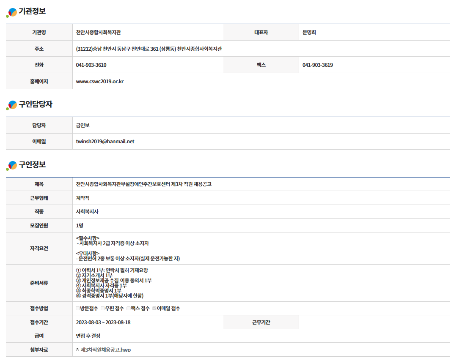Click the colorful icon beside 구인정보 heading
The width and height of the screenshot is (462, 358).
[11, 166]
